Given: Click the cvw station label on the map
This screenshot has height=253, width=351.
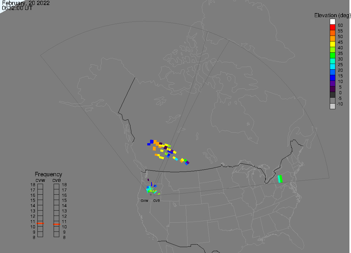Looking at the screenshot, I should click(144, 201).
